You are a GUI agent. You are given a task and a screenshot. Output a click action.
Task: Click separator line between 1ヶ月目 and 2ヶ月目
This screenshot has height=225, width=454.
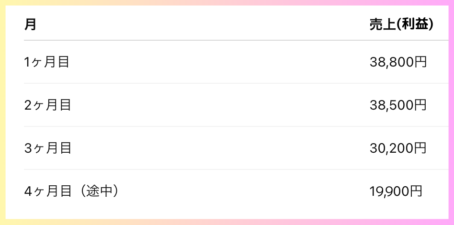(236, 83)
